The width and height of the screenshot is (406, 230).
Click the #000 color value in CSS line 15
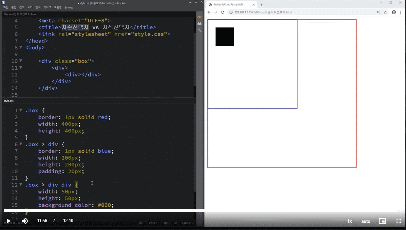[x=104, y=205]
